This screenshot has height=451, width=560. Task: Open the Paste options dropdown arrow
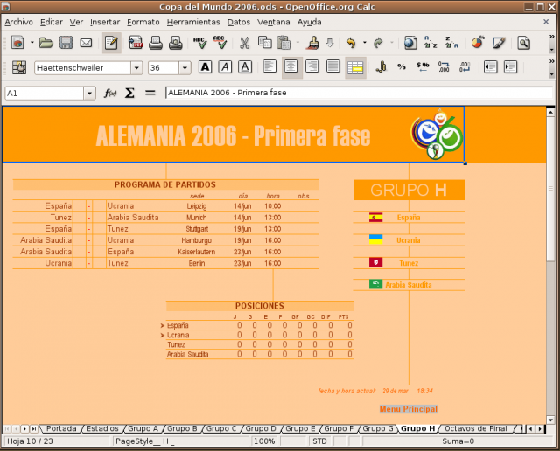tap(297, 43)
